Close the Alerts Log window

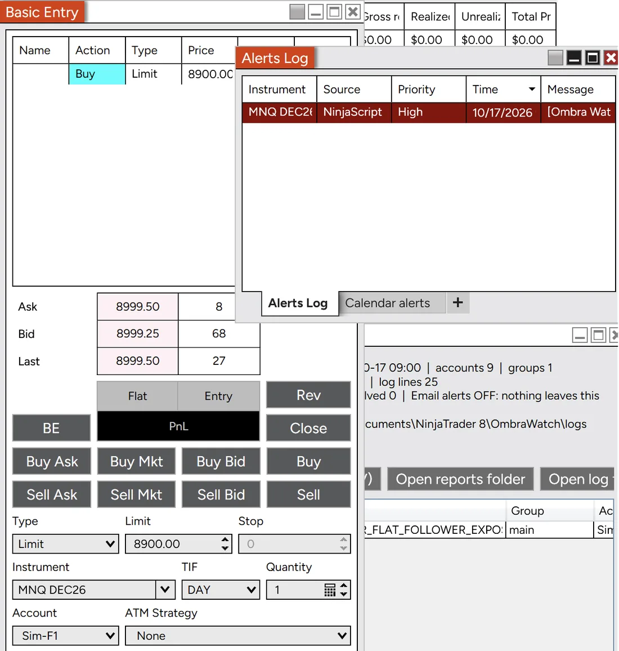click(x=611, y=57)
